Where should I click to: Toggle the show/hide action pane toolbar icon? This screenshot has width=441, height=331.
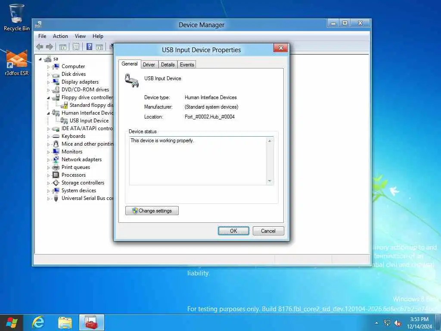click(99, 47)
